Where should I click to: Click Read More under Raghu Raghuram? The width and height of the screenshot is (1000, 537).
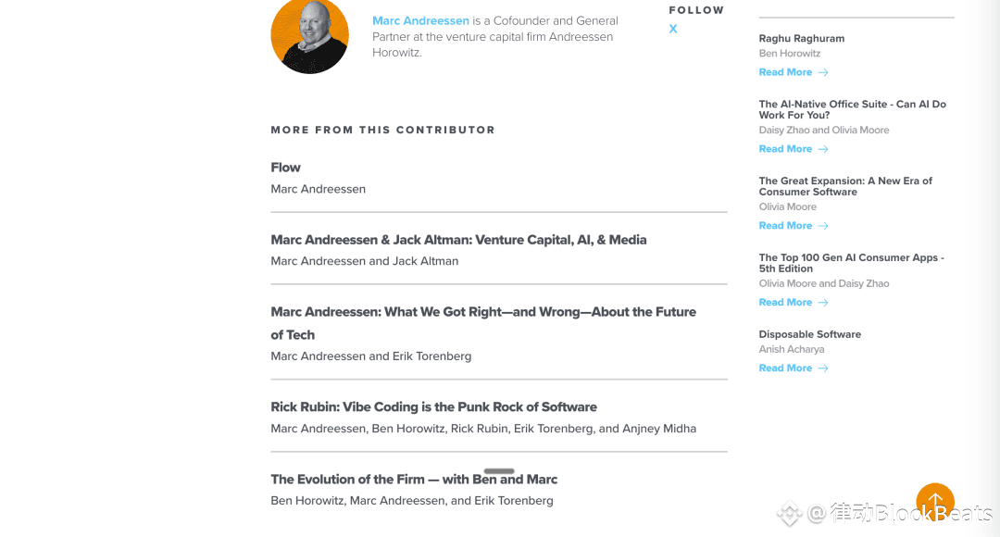tap(785, 72)
